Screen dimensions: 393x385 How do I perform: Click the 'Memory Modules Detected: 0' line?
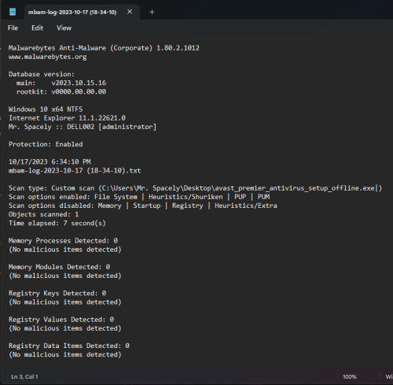tap(59, 267)
